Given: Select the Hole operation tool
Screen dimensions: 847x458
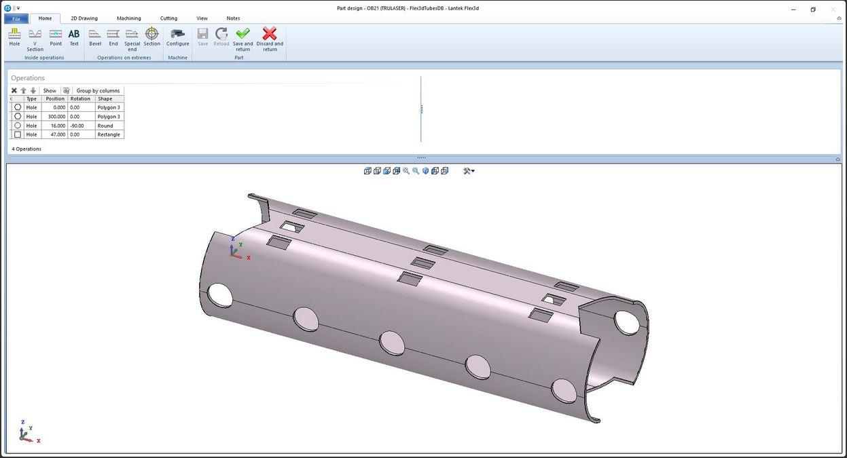Looking at the screenshot, I should click(14, 37).
